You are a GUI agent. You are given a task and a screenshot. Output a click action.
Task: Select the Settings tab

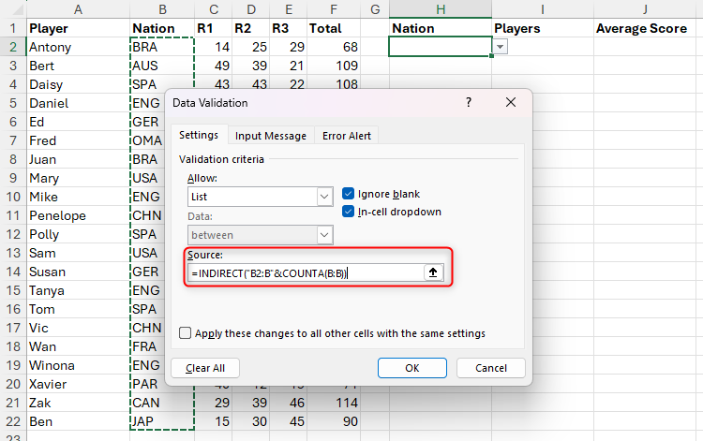[198, 136]
